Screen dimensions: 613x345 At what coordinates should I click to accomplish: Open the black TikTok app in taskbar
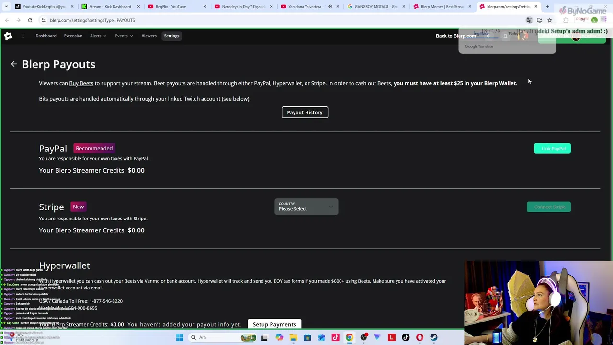406,337
